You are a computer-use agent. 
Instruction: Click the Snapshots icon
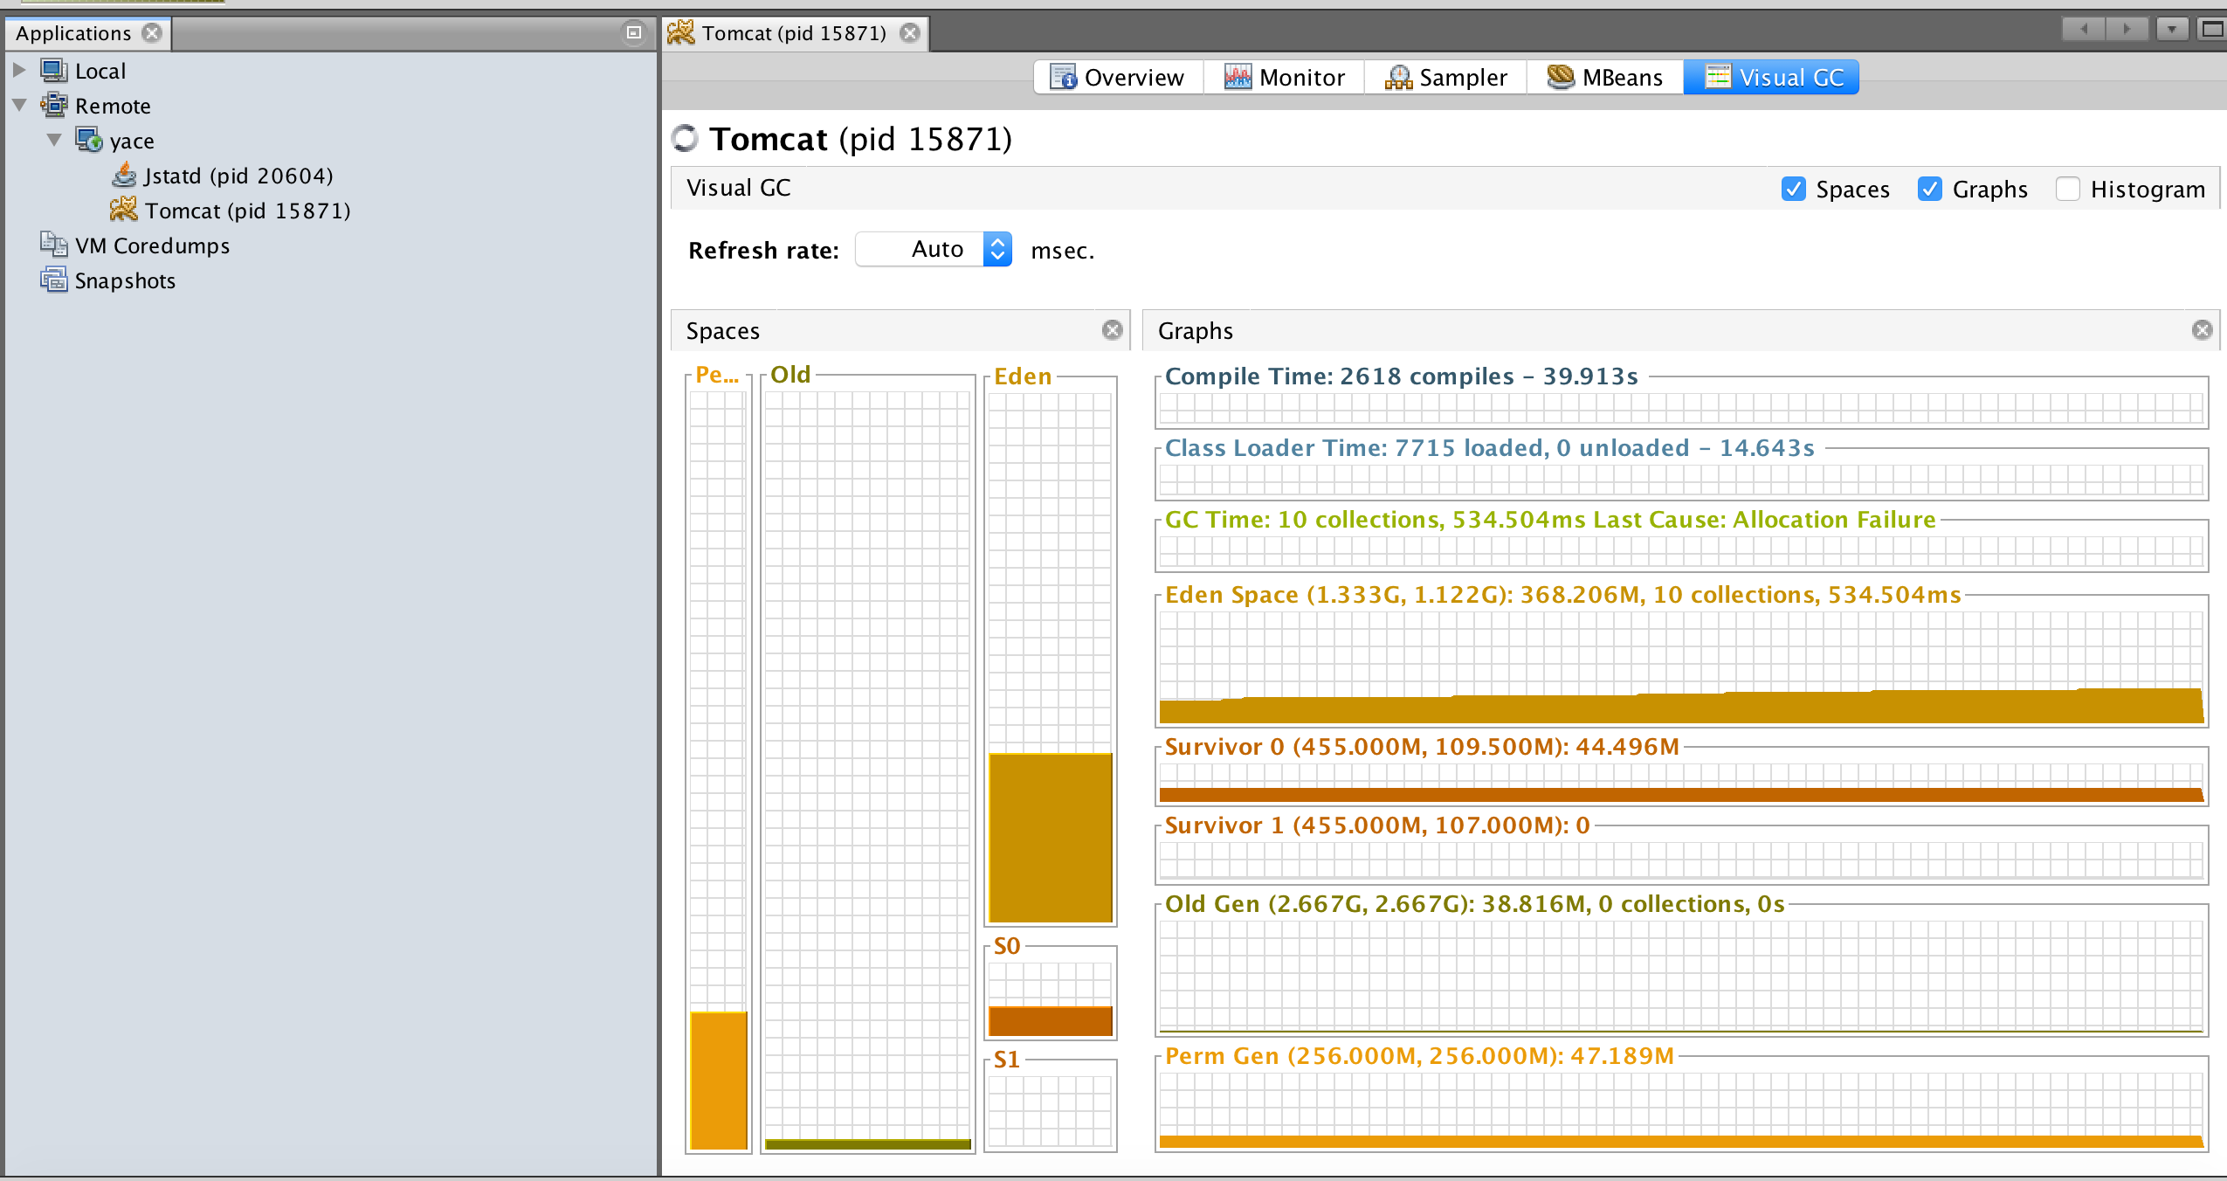[x=53, y=280]
